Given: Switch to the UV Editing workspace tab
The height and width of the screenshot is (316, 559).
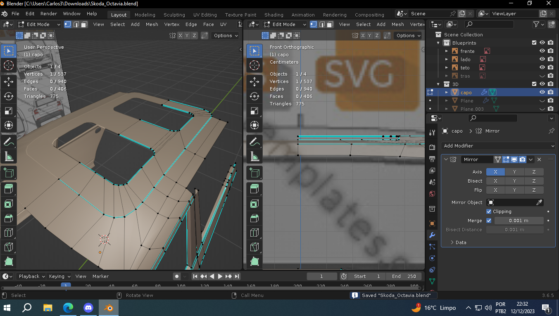Looking at the screenshot, I should click(206, 15).
